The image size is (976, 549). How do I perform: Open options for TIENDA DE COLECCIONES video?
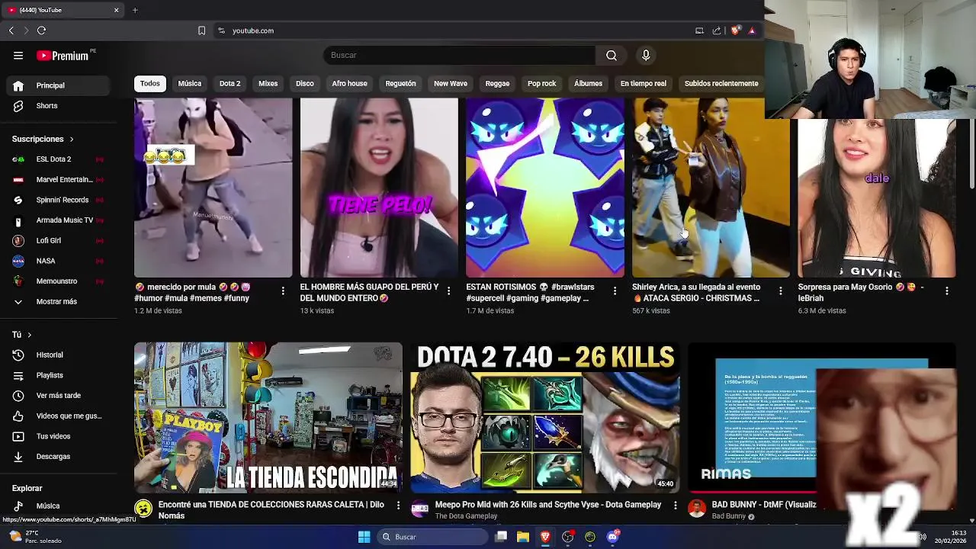point(398,505)
